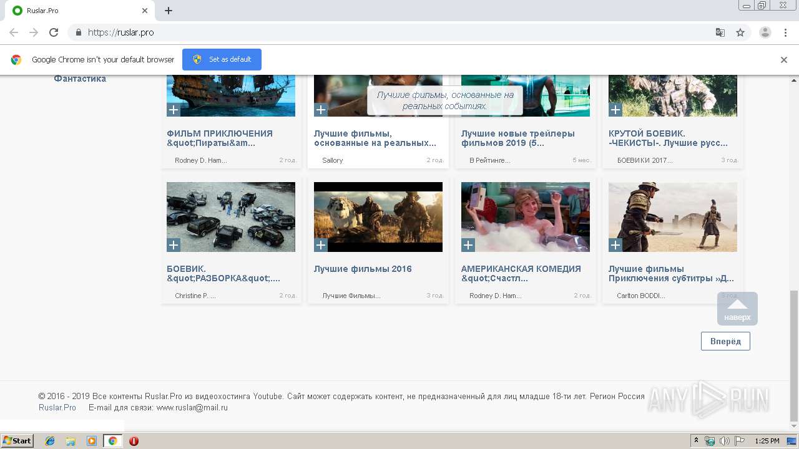
Task: Open the network tray icon
Action: point(710,441)
